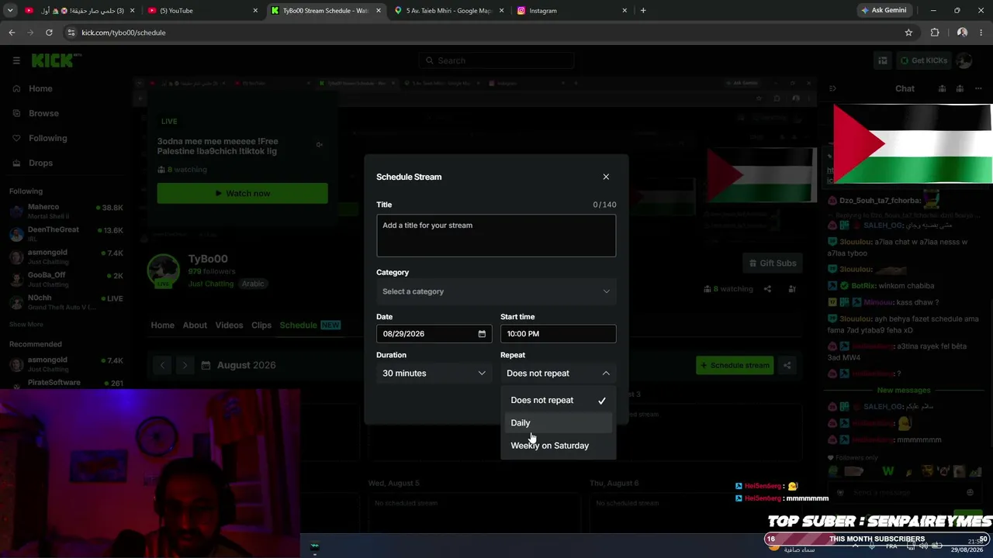This screenshot has height=558, width=993.
Task: Open the Chrome three-dot menu
Action: tap(982, 33)
